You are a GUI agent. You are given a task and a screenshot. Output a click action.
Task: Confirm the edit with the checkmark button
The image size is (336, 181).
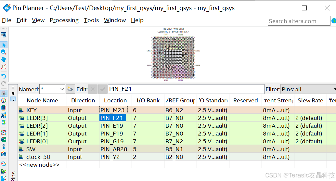coord(103,89)
